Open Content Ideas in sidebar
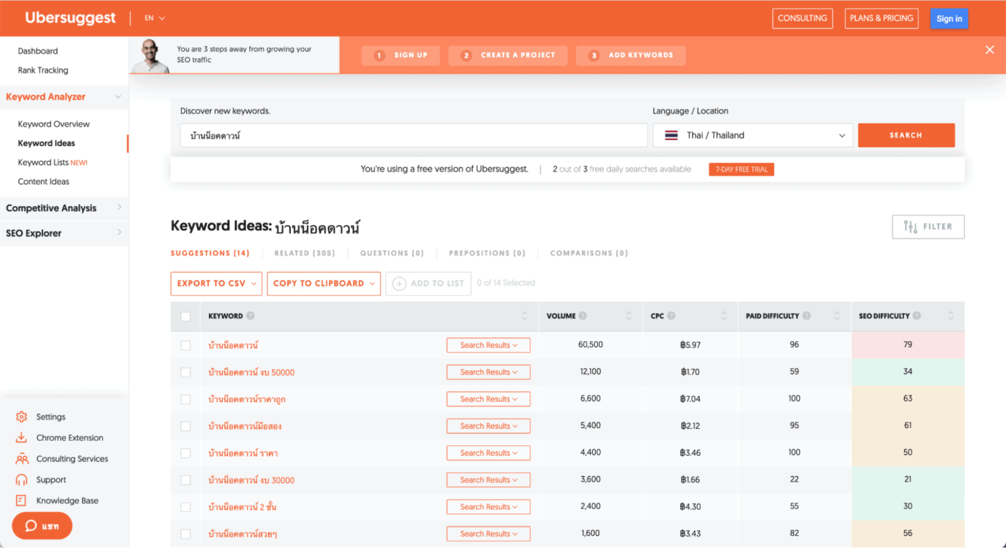The image size is (1006, 548). [x=44, y=182]
